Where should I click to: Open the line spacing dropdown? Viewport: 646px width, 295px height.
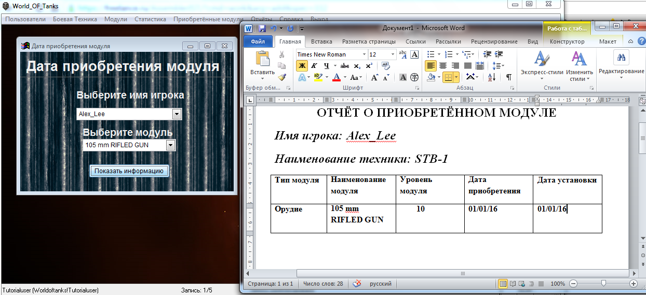tap(498, 66)
